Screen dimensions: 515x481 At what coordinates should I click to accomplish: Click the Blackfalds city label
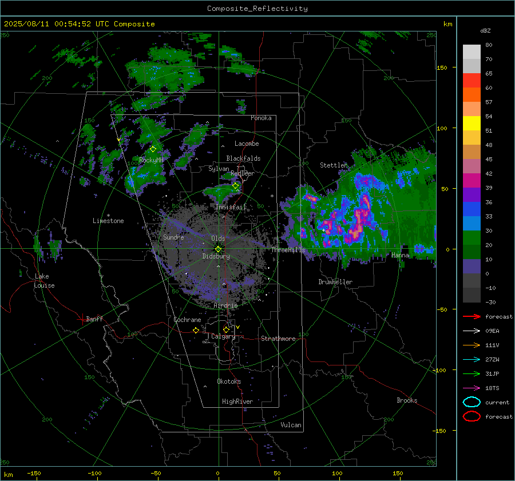pyautogui.click(x=243, y=158)
